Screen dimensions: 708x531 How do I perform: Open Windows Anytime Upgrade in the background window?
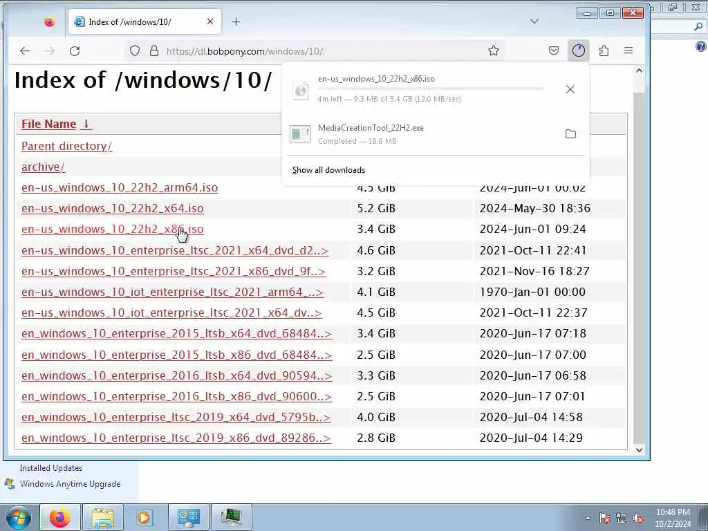[x=70, y=484]
